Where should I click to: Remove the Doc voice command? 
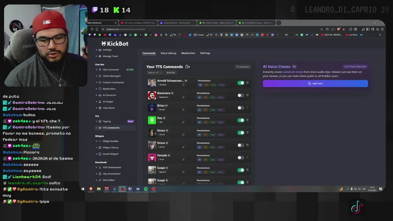(247, 120)
